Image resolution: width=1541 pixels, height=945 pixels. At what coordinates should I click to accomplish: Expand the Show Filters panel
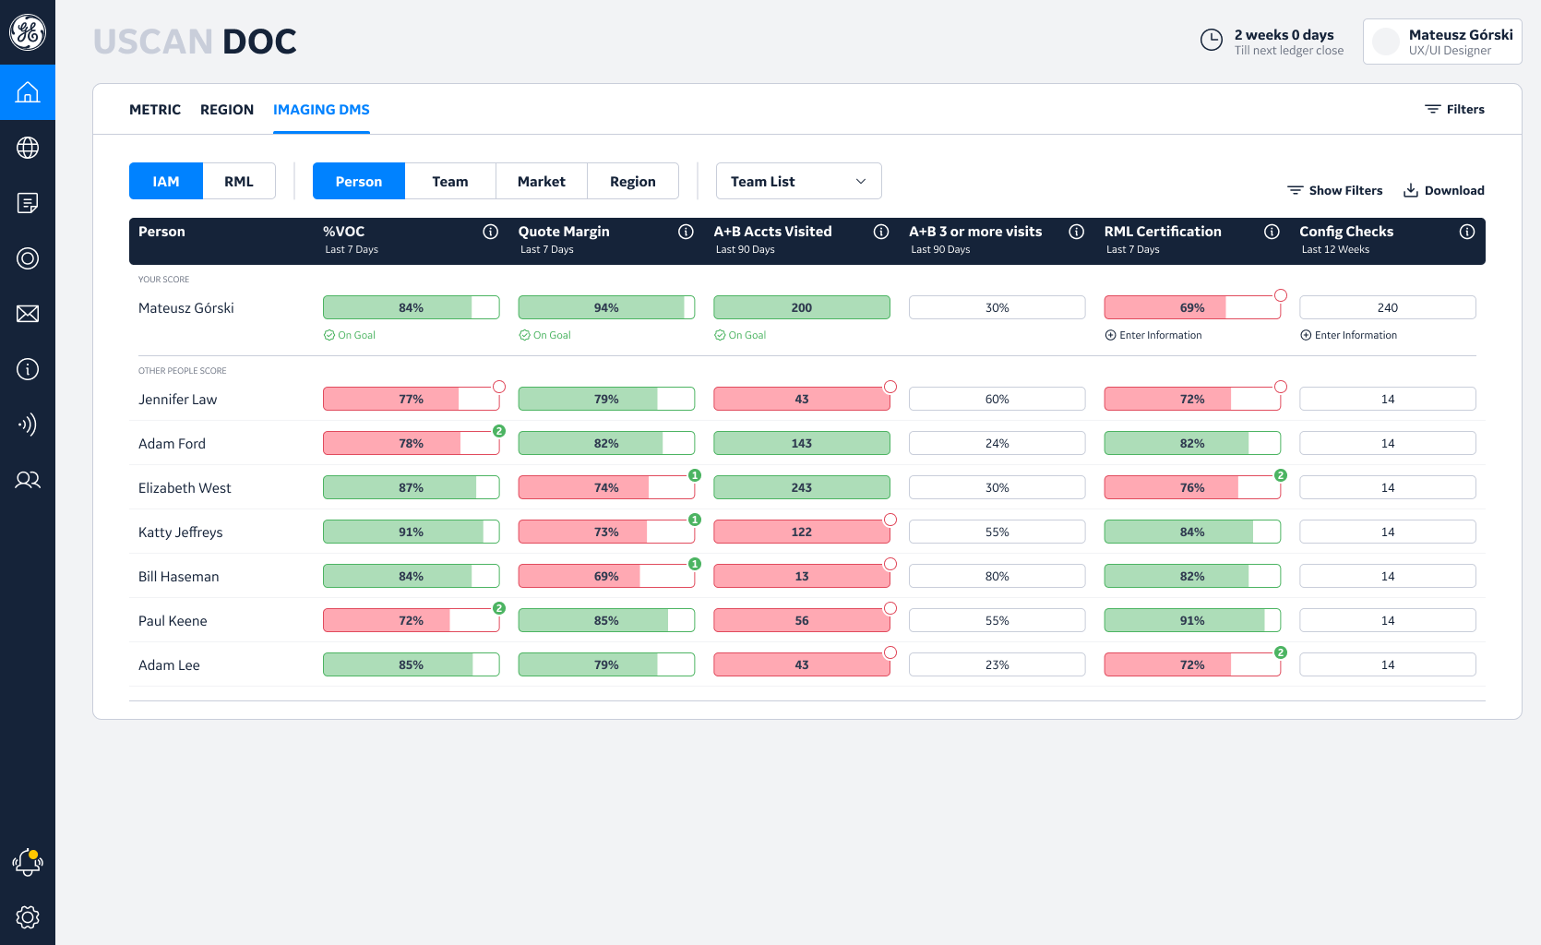[1335, 190]
